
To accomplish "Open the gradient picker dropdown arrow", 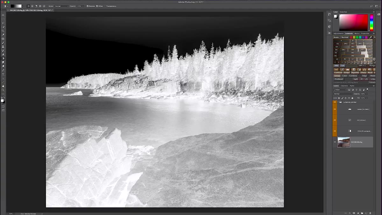I will [x=23, y=6].
